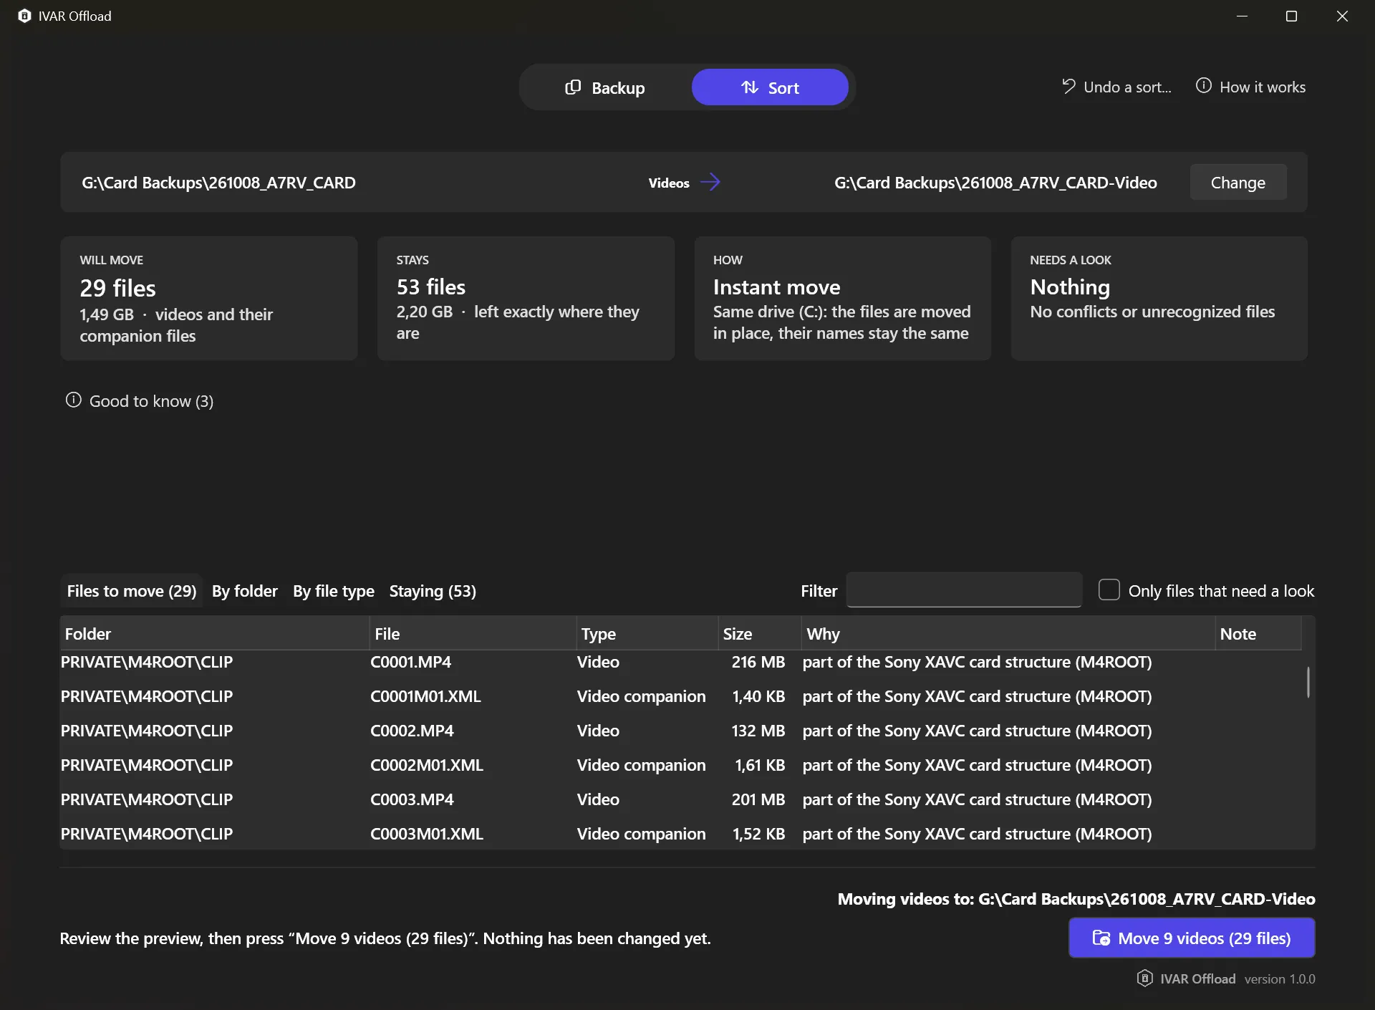
Task: Click the WILL MOVE 29 files card
Action: tap(209, 298)
